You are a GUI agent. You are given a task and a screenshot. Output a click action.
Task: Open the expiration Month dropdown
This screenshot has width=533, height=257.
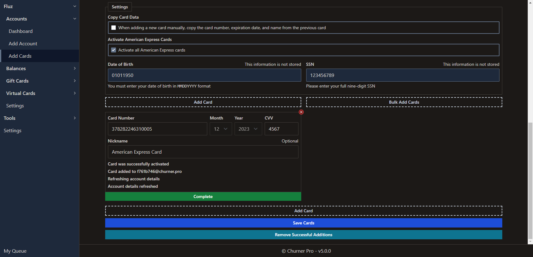(x=221, y=129)
